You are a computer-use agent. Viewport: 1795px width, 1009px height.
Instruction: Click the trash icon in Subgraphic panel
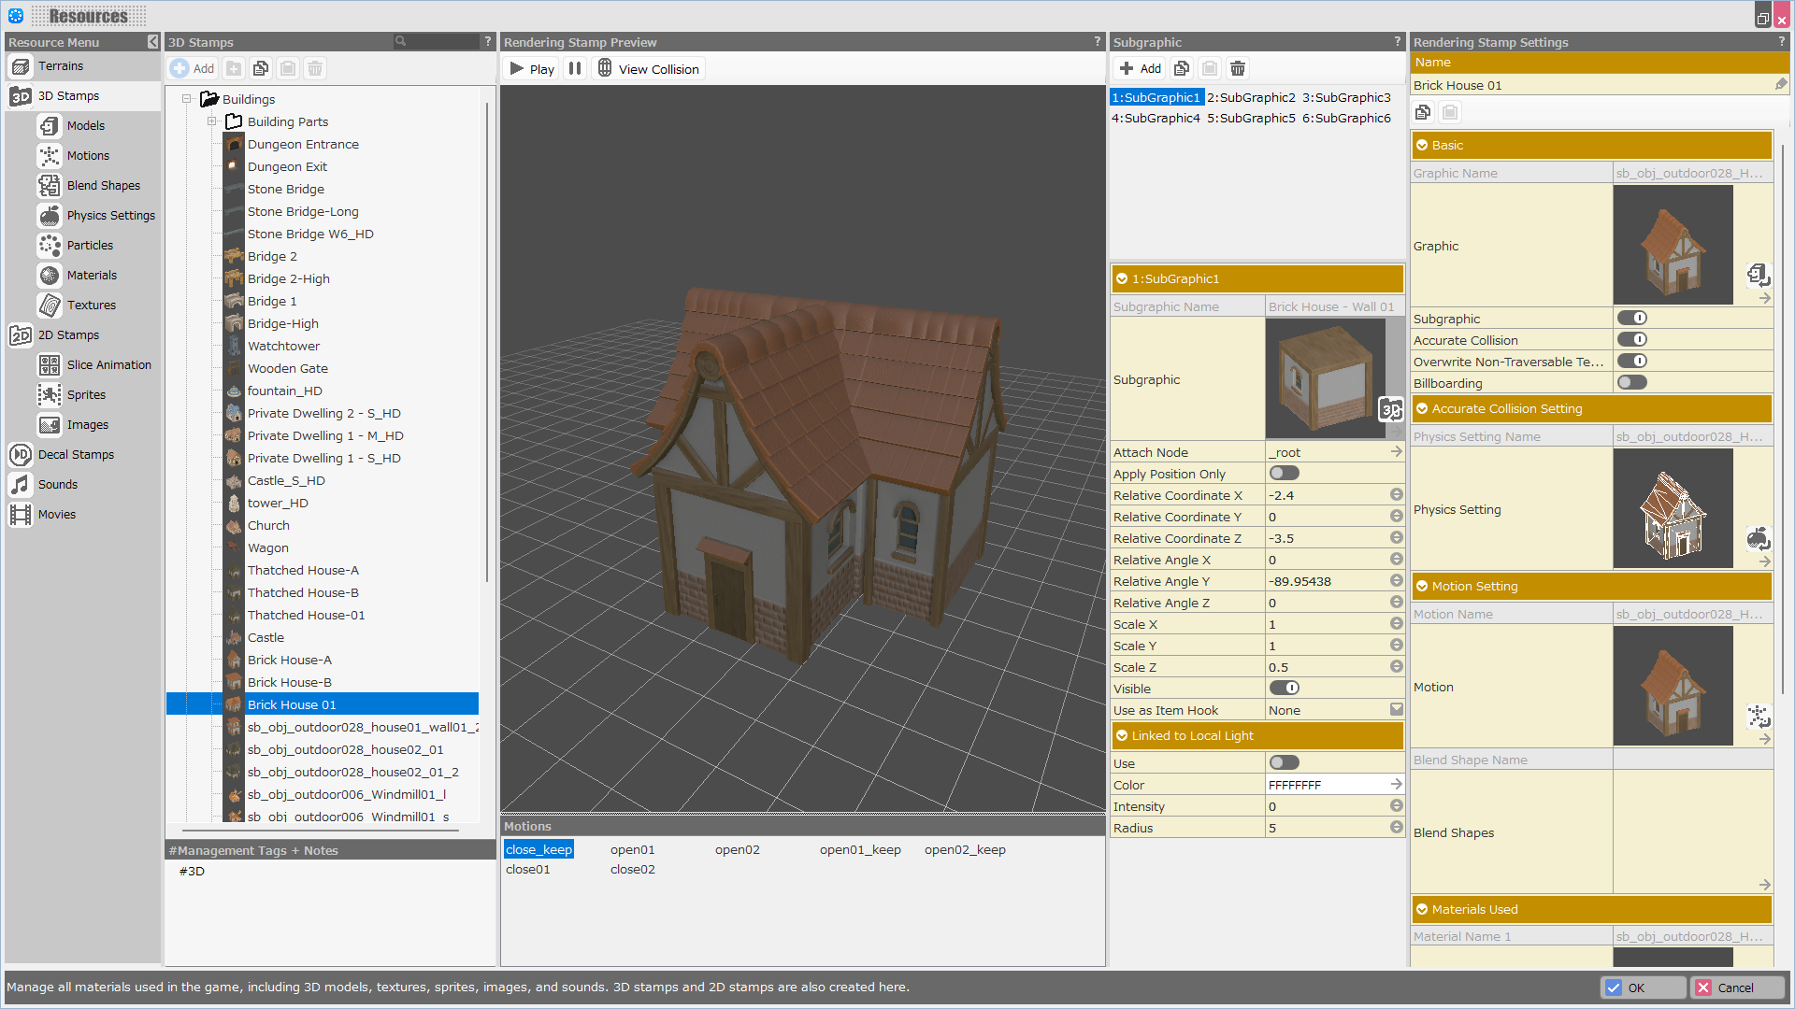[1237, 68]
